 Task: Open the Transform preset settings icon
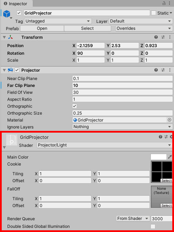point(163,37)
